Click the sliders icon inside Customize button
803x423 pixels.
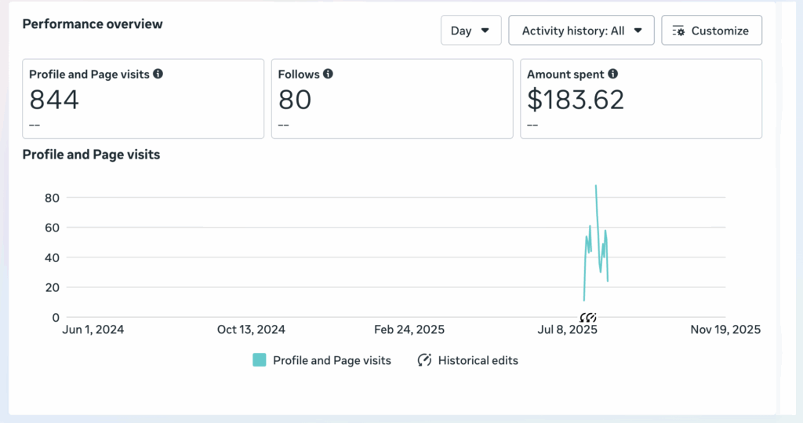(679, 31)
